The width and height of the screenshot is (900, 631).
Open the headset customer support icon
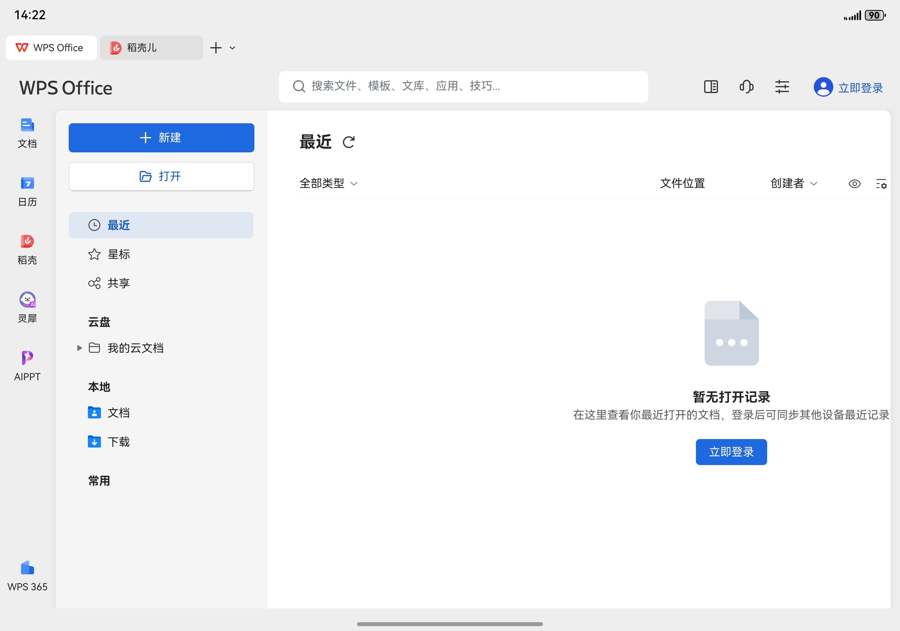[x=746, y=87]
